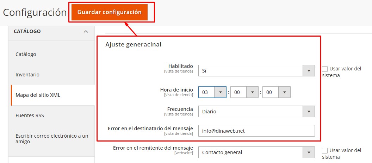372x163 pixels.
Task: Open the Catálogo sidebar item
Action: click(26, 54)
